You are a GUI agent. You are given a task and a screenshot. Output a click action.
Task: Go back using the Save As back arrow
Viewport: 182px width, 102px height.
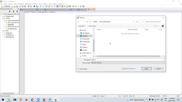[78, 22]
